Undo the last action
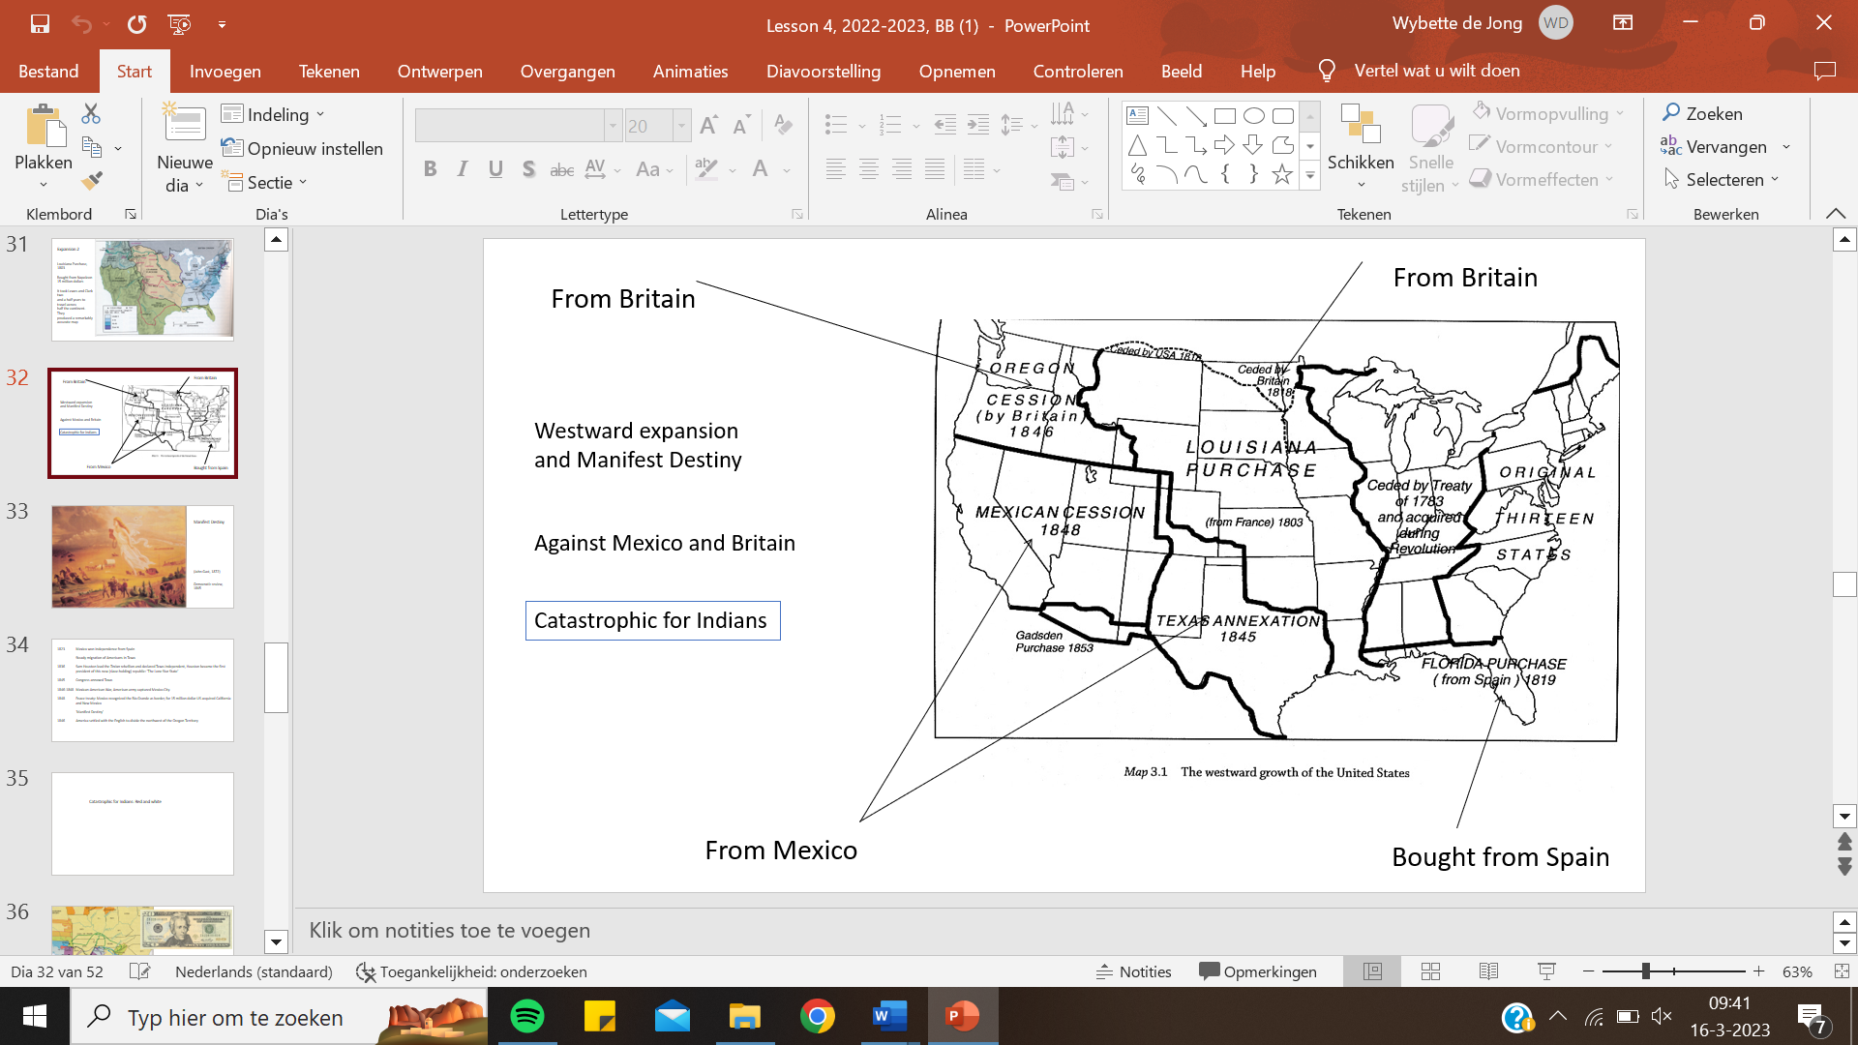 click(81, 24)
